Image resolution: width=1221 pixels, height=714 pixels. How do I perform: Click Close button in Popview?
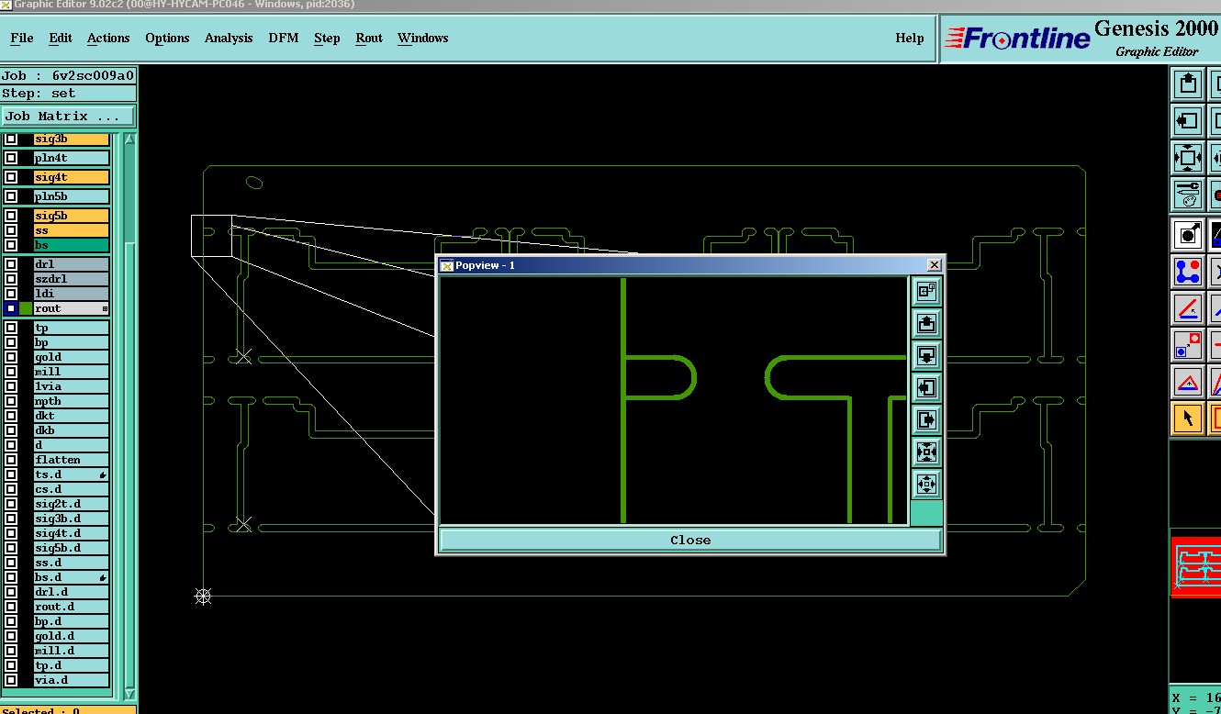click(690, 540)
